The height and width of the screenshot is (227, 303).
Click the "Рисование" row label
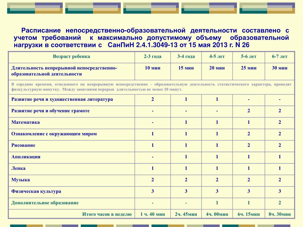23,145
